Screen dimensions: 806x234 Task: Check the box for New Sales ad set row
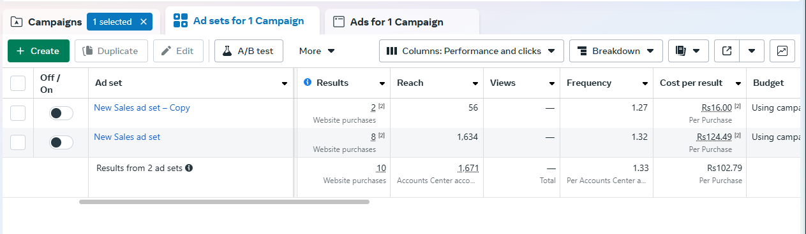[x=18, y=142]
